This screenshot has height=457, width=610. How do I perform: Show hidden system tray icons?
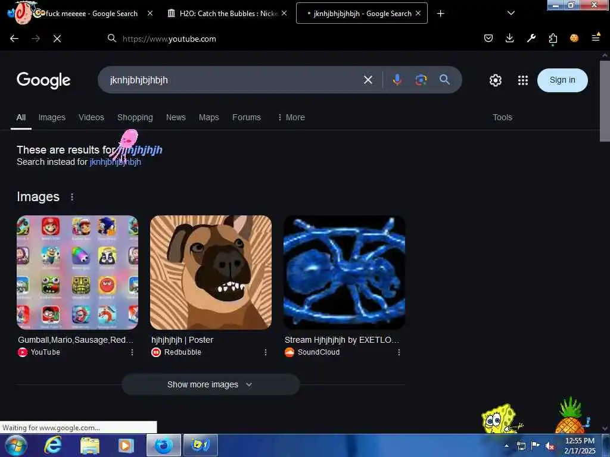coord(506,446)
